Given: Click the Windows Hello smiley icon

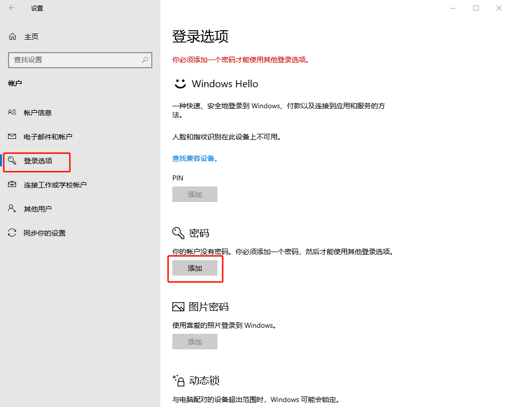Looking at the screenshot, I should point(180,83).
